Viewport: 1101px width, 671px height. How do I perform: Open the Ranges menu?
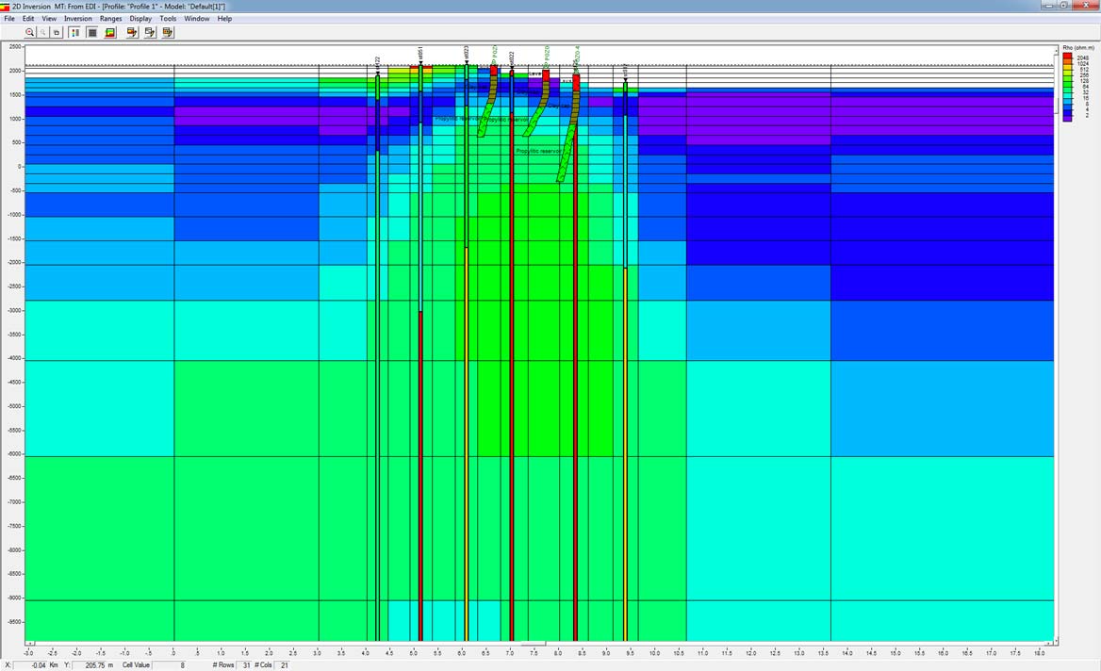pyautogui.click(x=110, y=18)
